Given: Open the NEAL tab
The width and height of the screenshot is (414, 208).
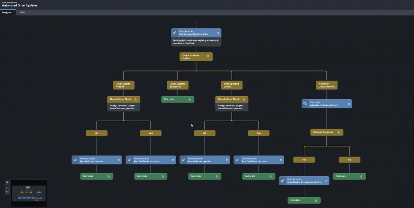Looking at the screenshot, I should 23,12.
